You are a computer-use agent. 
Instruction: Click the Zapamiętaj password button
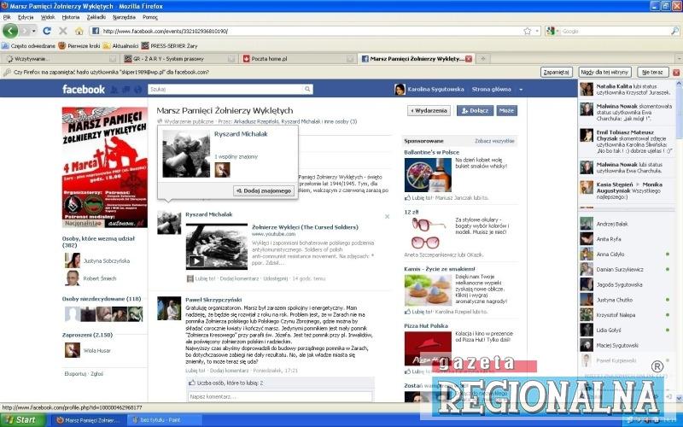557,73
